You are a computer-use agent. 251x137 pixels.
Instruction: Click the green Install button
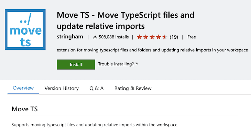[76, 64]
